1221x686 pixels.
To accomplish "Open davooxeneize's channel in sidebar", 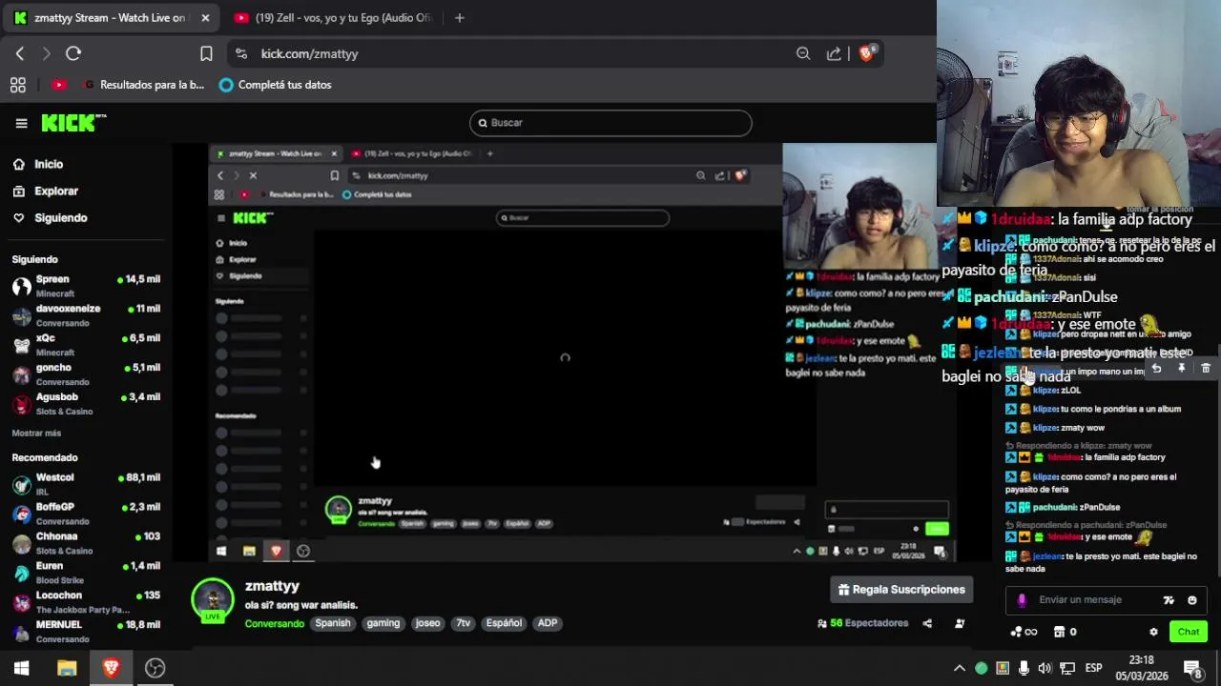I will [86, 315].
